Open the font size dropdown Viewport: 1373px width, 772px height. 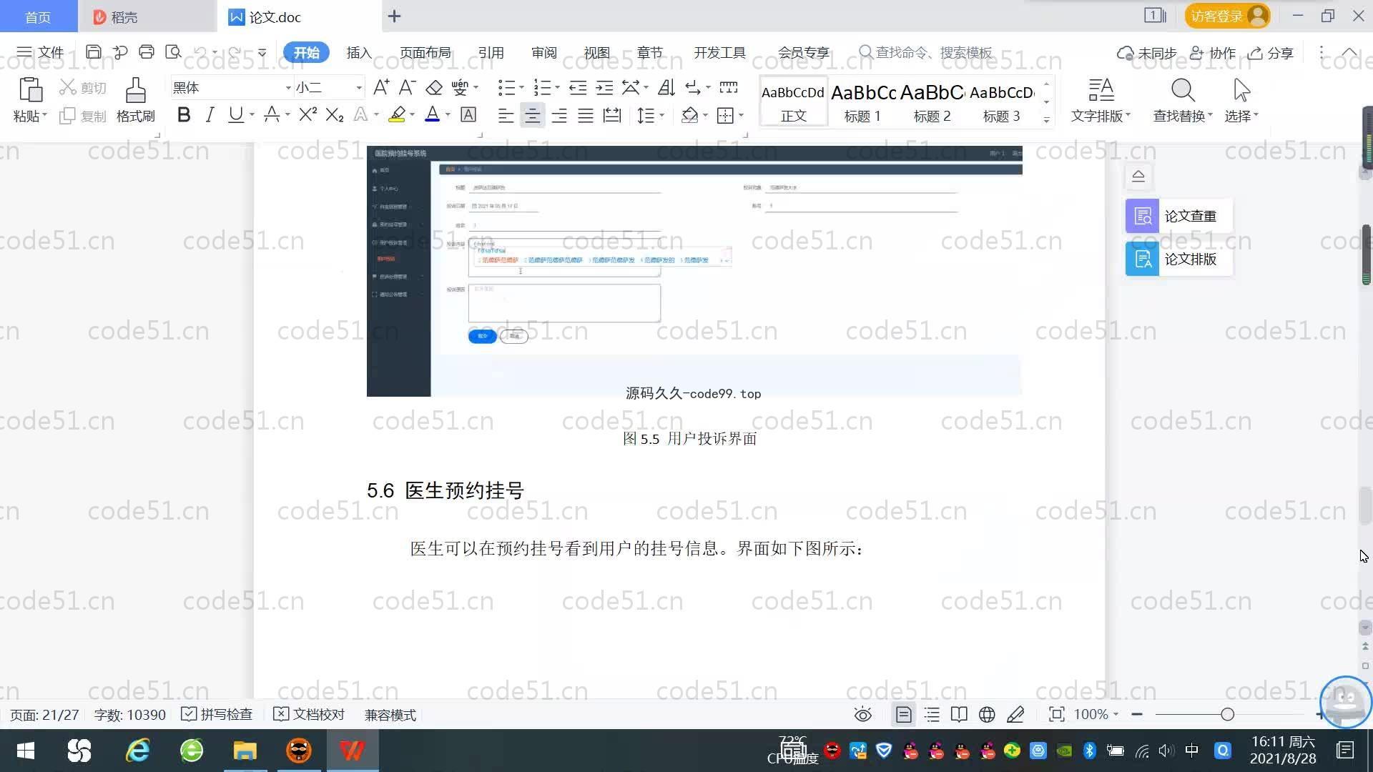pos(359,88)
